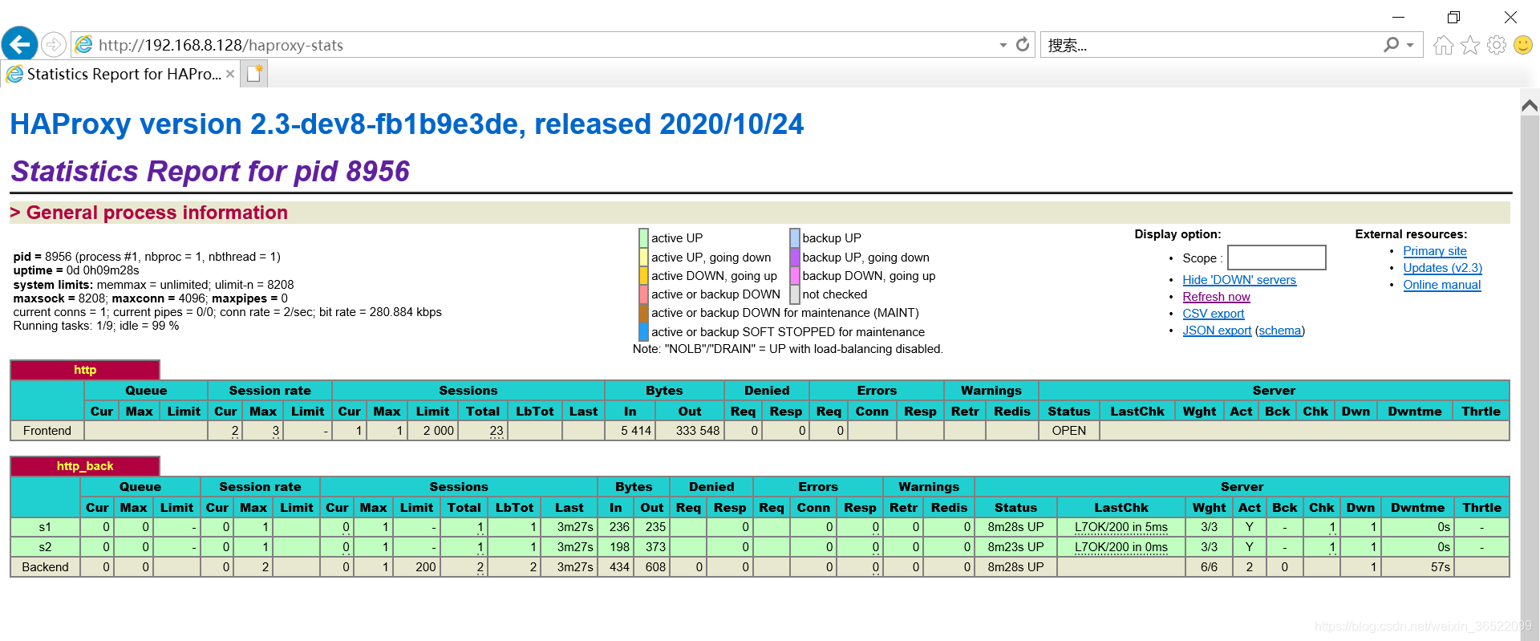Click the active or backup DOWN red swatch
This screenshot has height=641, width=1540.
pos(643,294)
